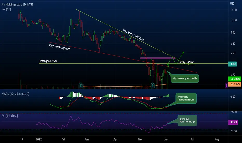Click the 'MACD cross Strong momentum' callout
This screenshot has width=242, height=143.
[x=186, y=98]
